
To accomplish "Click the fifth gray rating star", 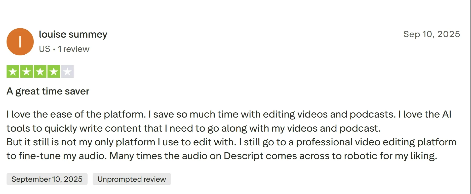I will [x=67, y=71].
